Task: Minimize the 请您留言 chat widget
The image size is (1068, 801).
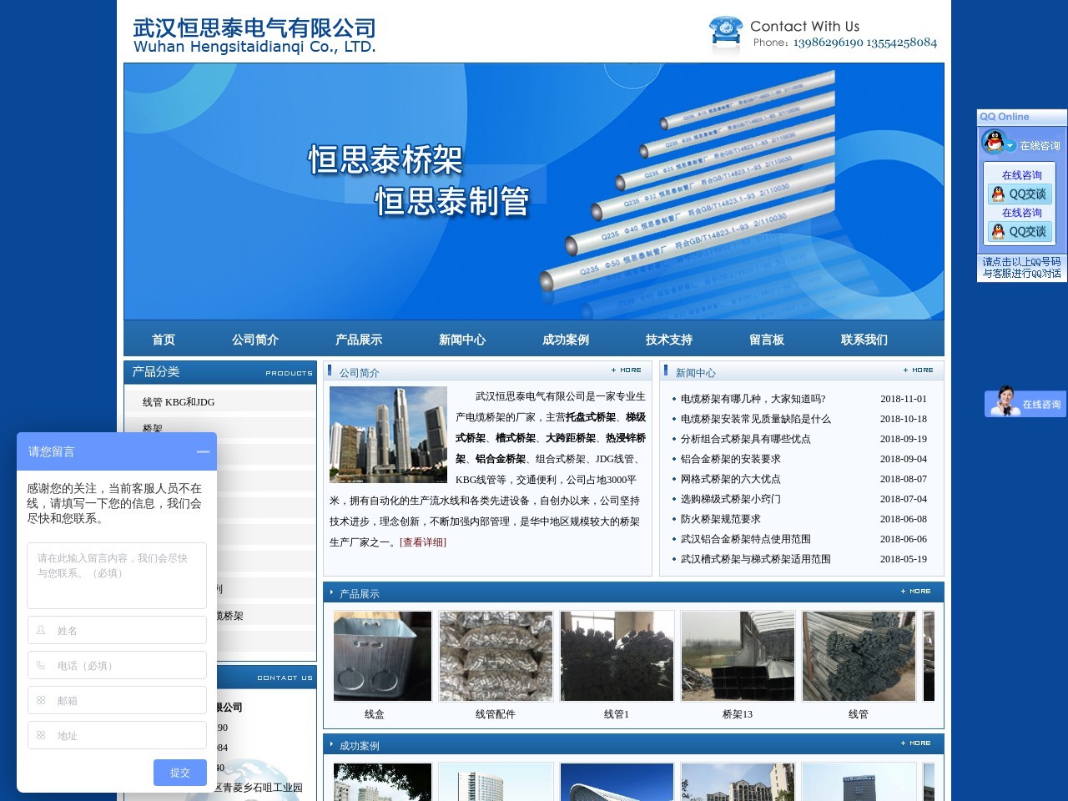Action: click(203, 451)
